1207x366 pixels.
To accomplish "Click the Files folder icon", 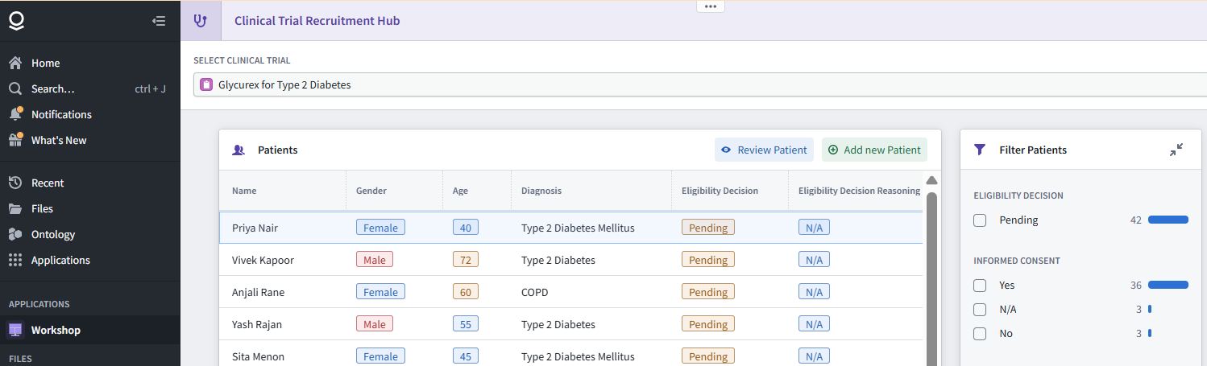I will click(15, 208).
